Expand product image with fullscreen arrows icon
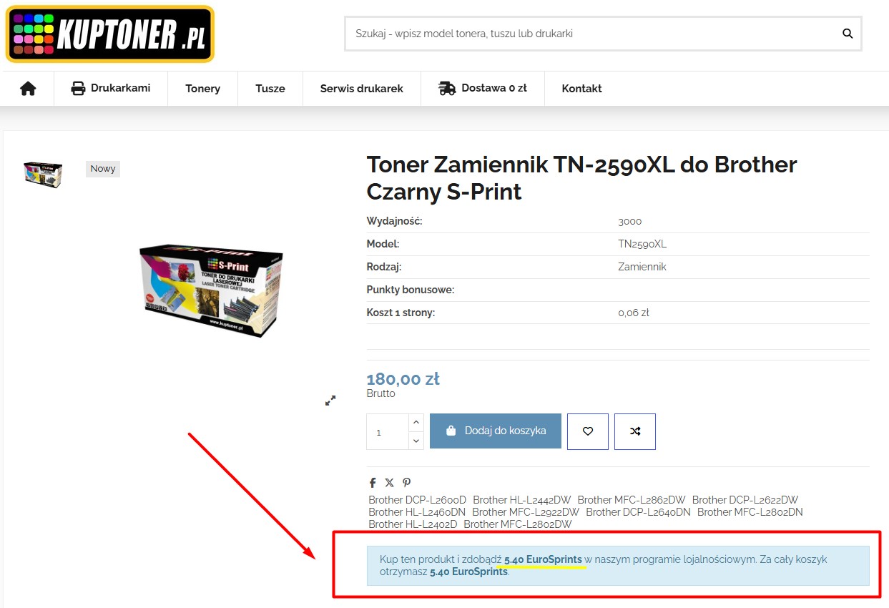Viewport: 889px width, 608px height. tap(330, 401)
